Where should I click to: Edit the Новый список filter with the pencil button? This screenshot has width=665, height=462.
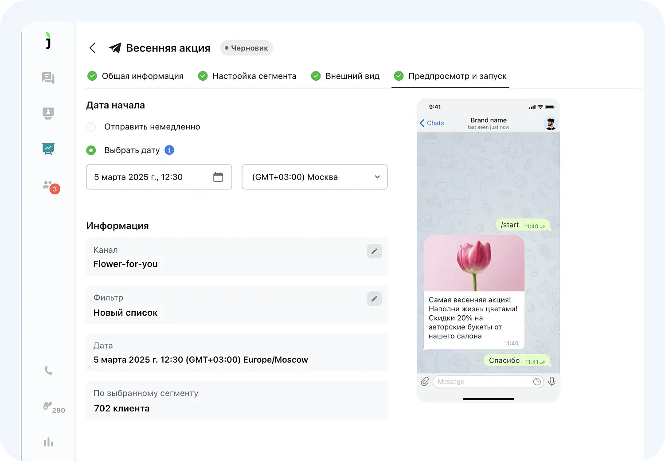tap(374, 299)
